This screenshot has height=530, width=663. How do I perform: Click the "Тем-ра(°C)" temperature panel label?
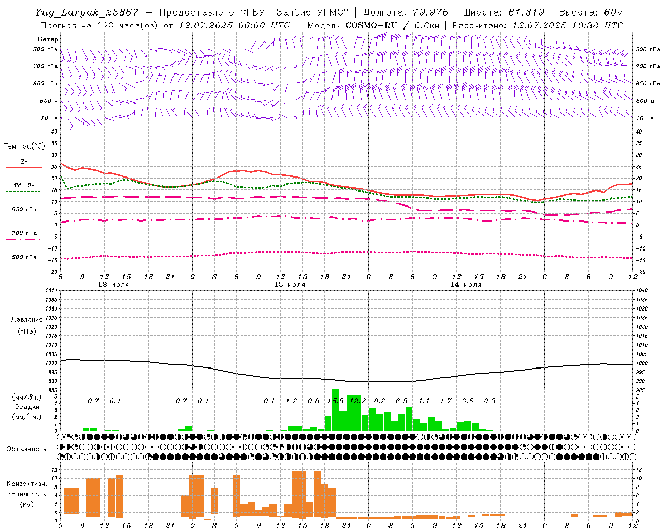[x=24, y=146]
